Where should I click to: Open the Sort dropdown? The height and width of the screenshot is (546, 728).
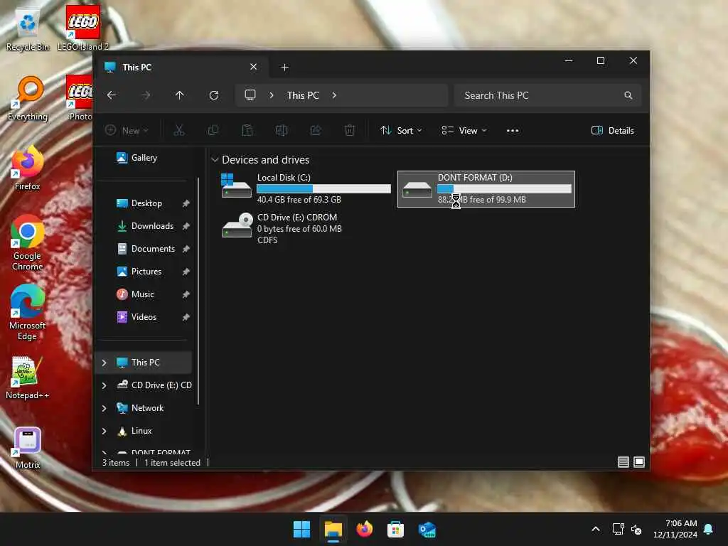pyautogui.click(x=401, y=131)
